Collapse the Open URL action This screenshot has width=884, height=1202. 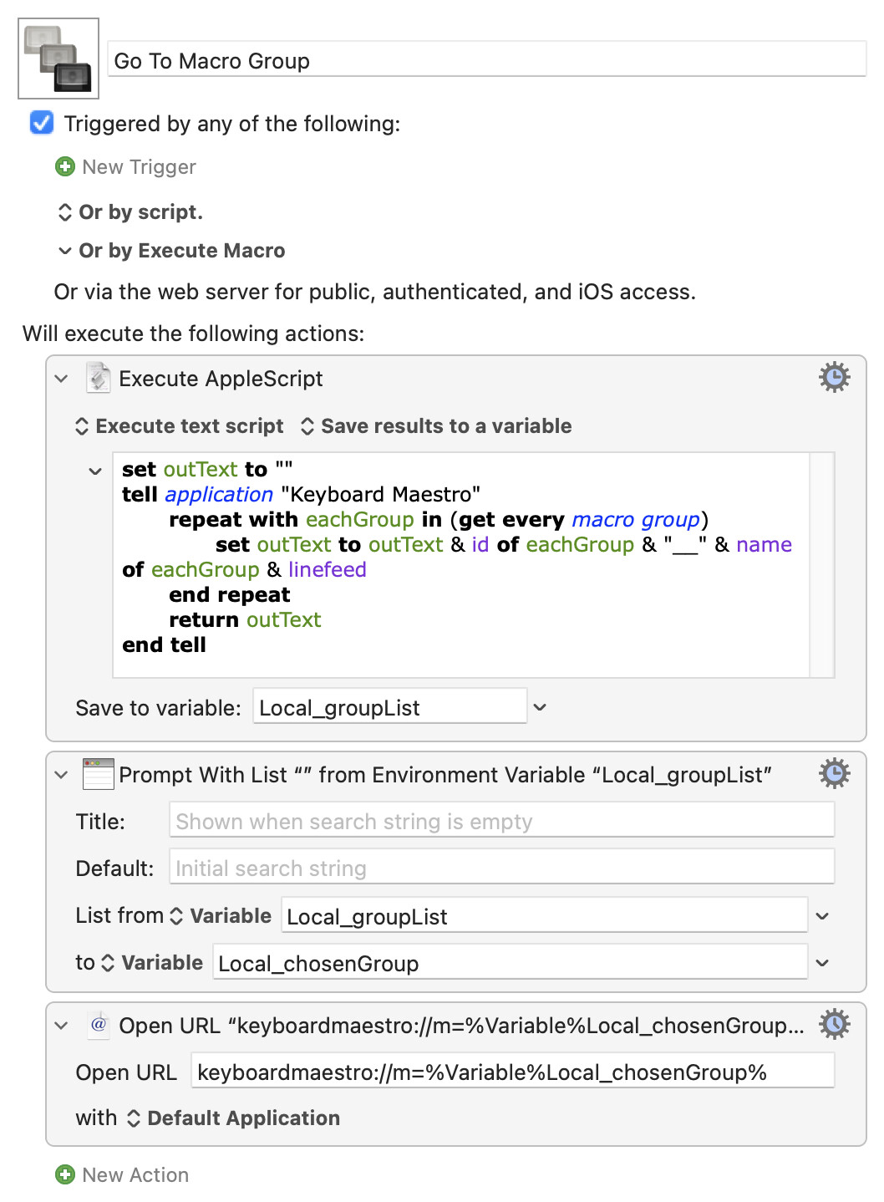pyautogui.click(x=61, y=1026)
